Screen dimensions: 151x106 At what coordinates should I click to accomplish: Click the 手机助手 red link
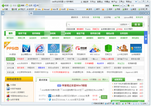pyautogui.click(x=21, y=59)
